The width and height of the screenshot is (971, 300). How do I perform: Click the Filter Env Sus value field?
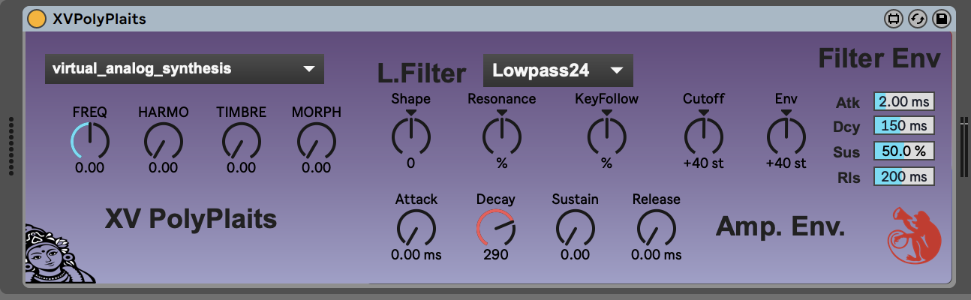point(903,151)
